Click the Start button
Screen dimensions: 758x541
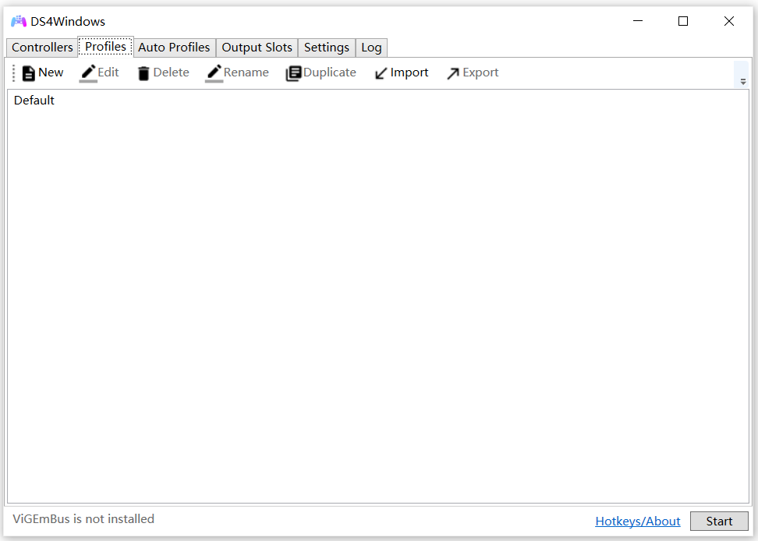(x=719, y=522)
